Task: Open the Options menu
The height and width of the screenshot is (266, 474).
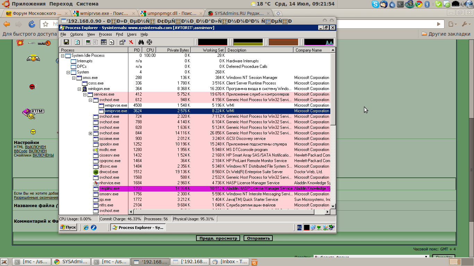Action: coord(77,34)
